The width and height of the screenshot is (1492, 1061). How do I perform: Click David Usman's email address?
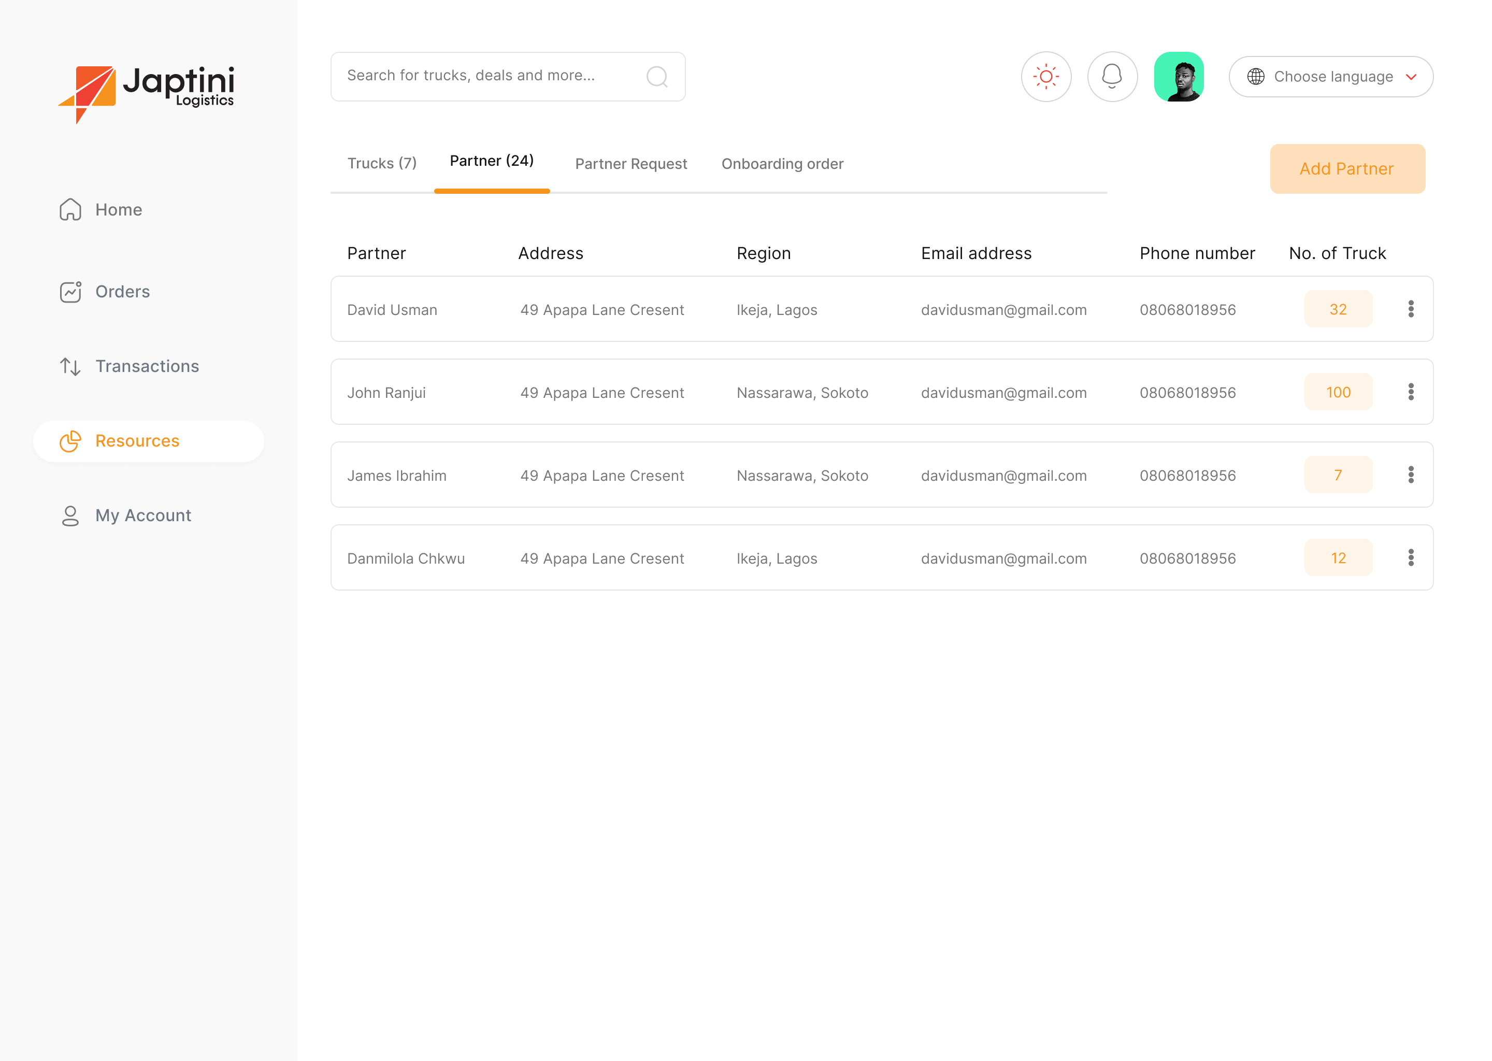pos(1003,310)
